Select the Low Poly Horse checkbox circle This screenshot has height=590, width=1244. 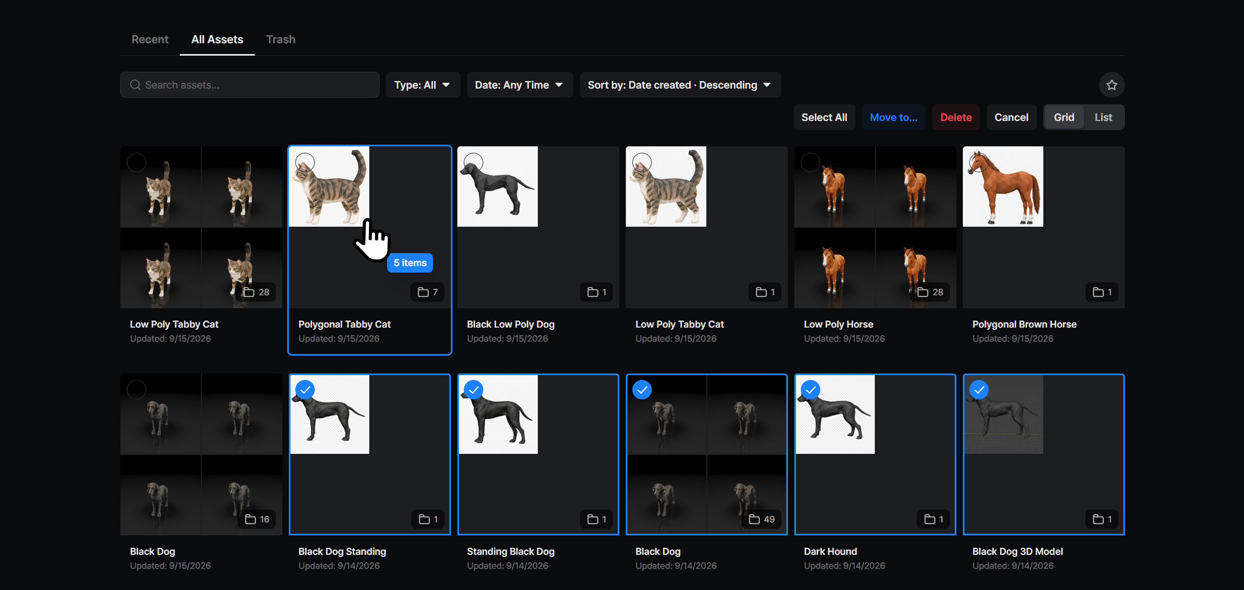(810, 163)
